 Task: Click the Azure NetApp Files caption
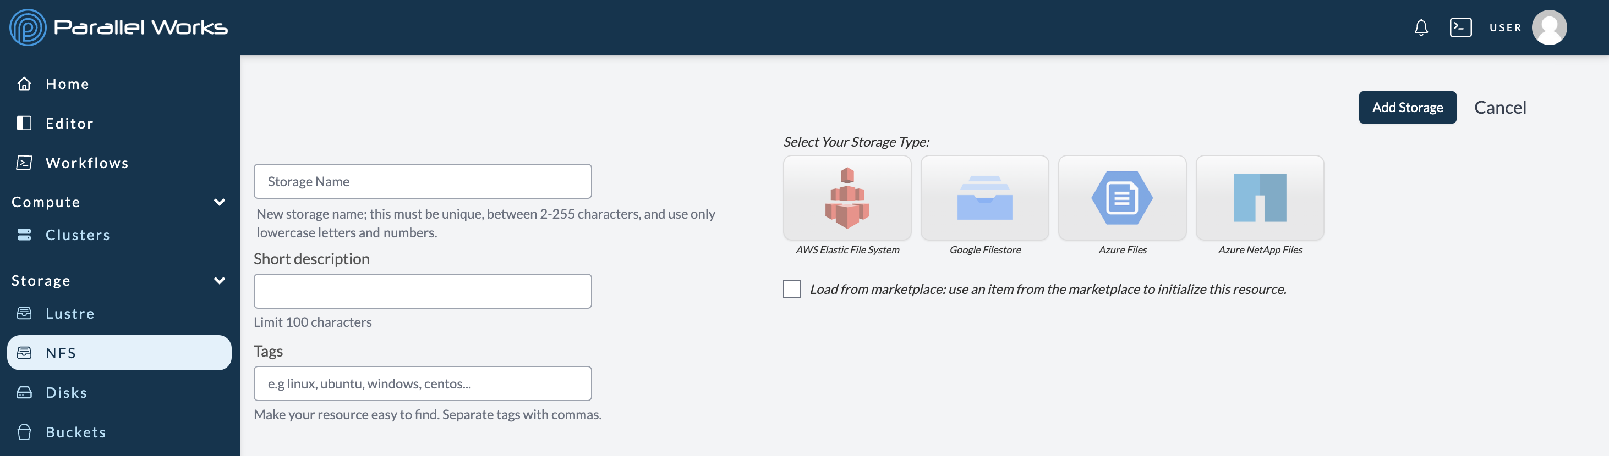click(1260, 249)
